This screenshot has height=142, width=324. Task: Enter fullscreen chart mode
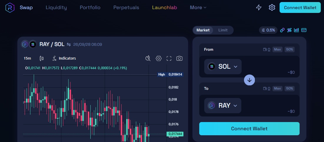click(x=169, y=58)
